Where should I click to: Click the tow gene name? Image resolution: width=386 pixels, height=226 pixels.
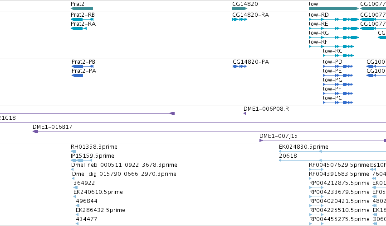tap(313, 4)
